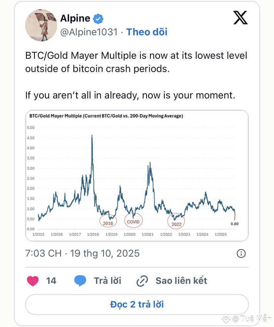Screen dimensions: 274x327
Task: Click the like count 14
Action: pos(51,281)
